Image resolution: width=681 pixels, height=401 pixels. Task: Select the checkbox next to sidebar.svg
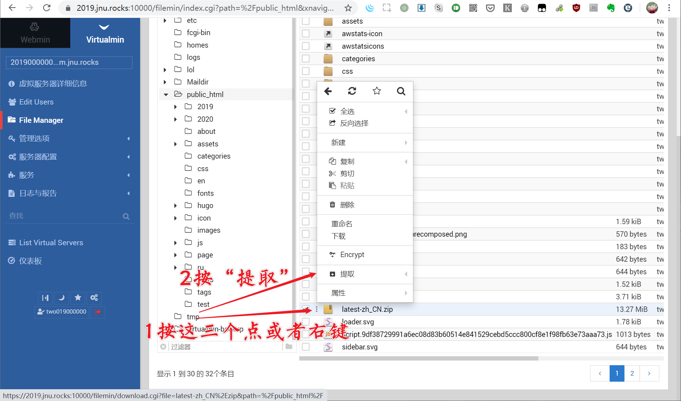point(306,347)
